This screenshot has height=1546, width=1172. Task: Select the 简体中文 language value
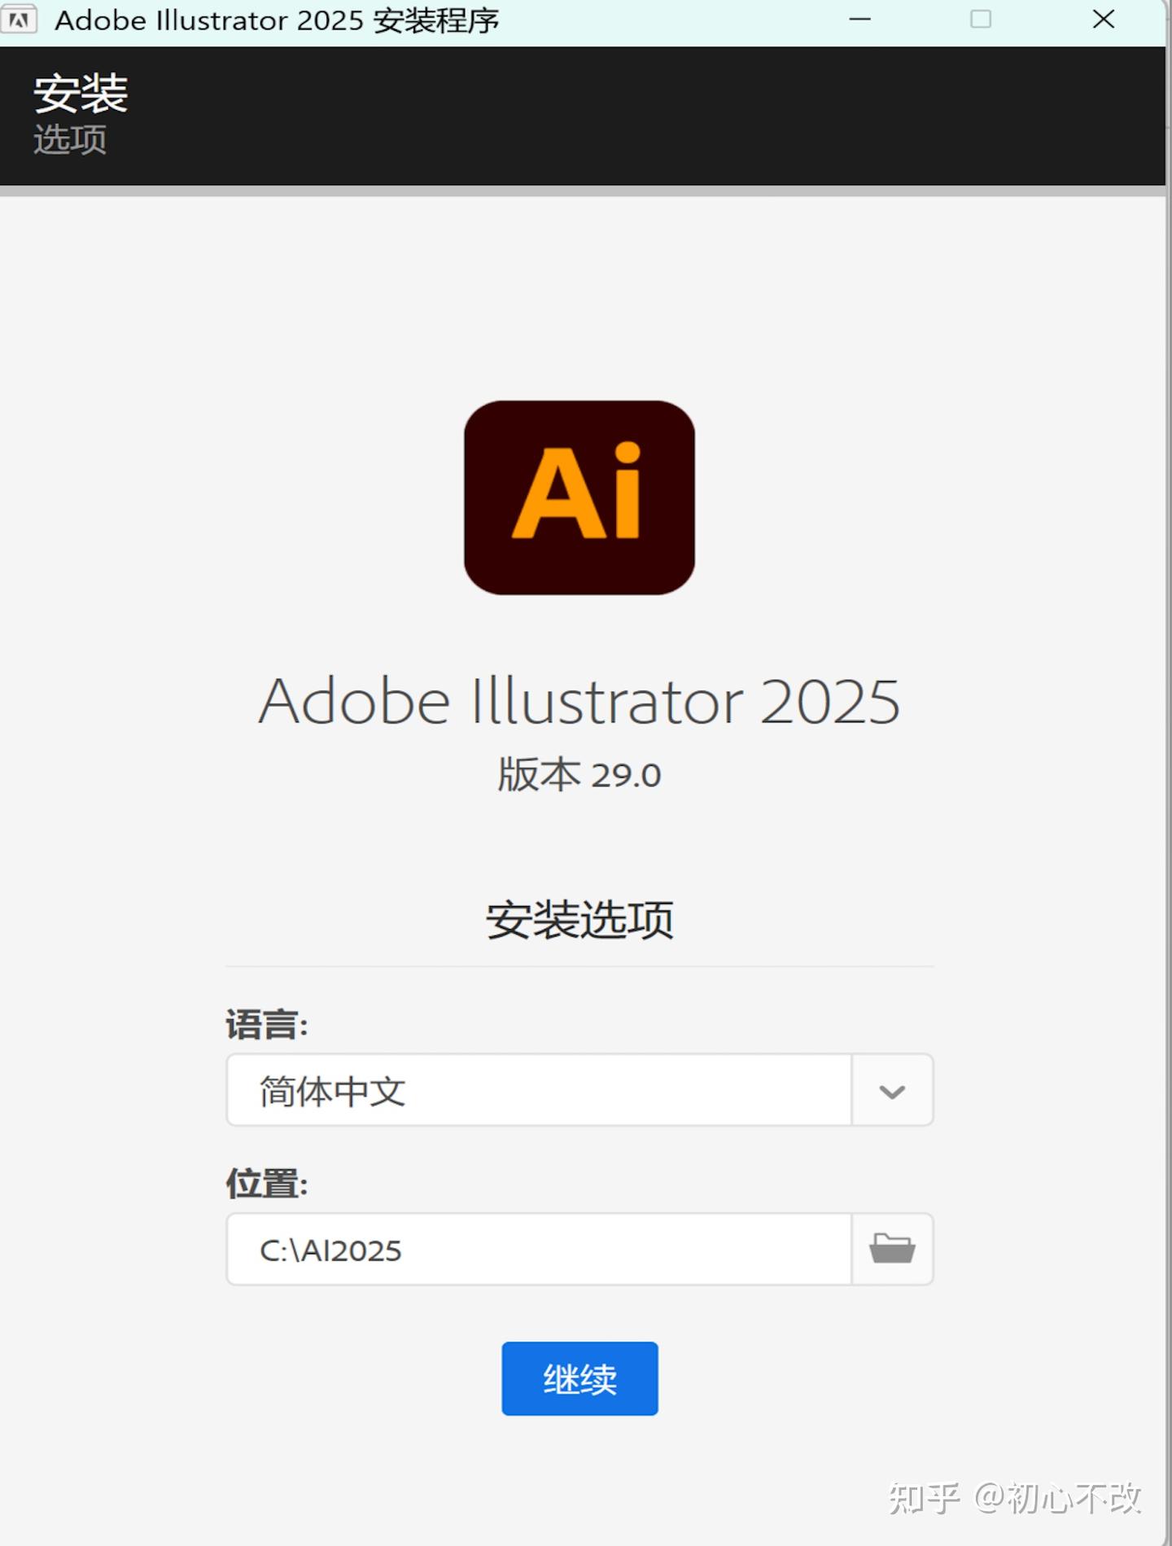click(330, 1091)
